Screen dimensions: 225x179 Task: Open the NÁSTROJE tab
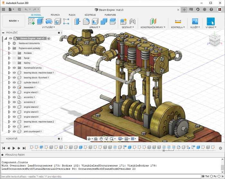[x=90, y=15]
